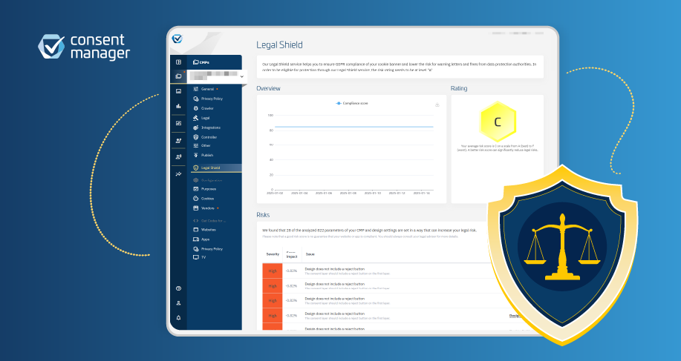Click the Legal Shield page heading
The width and height of the screenshot is (681, 361).
coord(279,44)
